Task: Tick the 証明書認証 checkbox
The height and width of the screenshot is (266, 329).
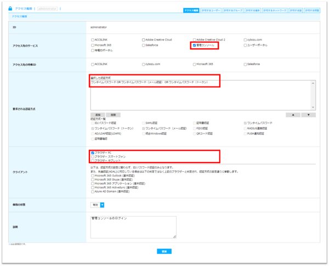Action: (194, 123)
